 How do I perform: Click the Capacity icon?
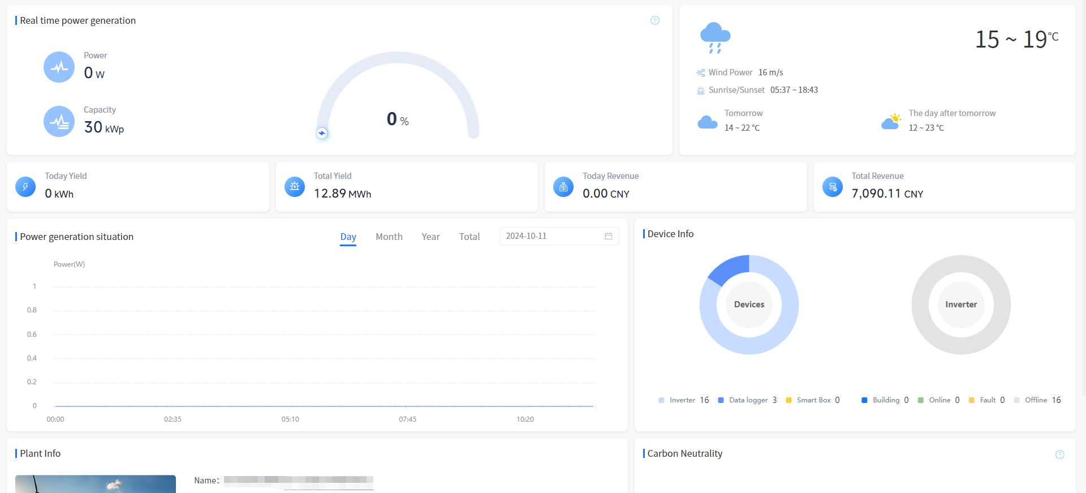click(x=59, y=122)
